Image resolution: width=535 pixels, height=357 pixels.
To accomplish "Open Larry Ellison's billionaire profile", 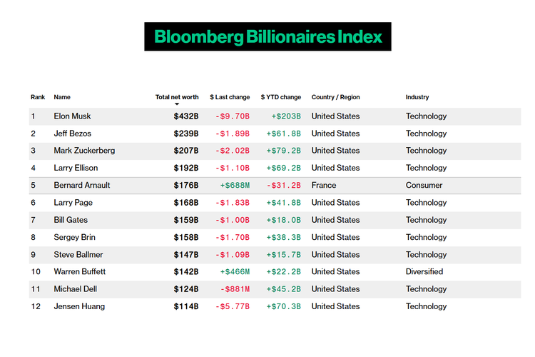I will click(76, 168).
